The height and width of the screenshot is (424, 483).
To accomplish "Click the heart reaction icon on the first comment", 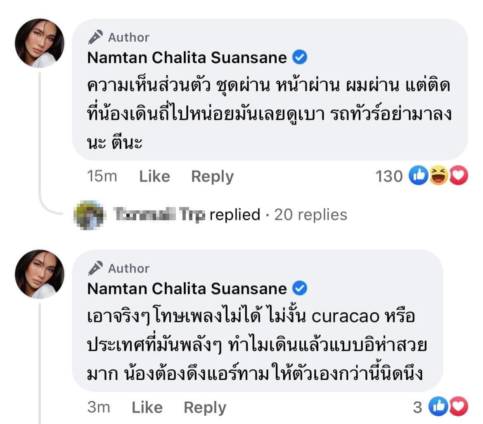I will pyautogui.click(x=458, y=177).
